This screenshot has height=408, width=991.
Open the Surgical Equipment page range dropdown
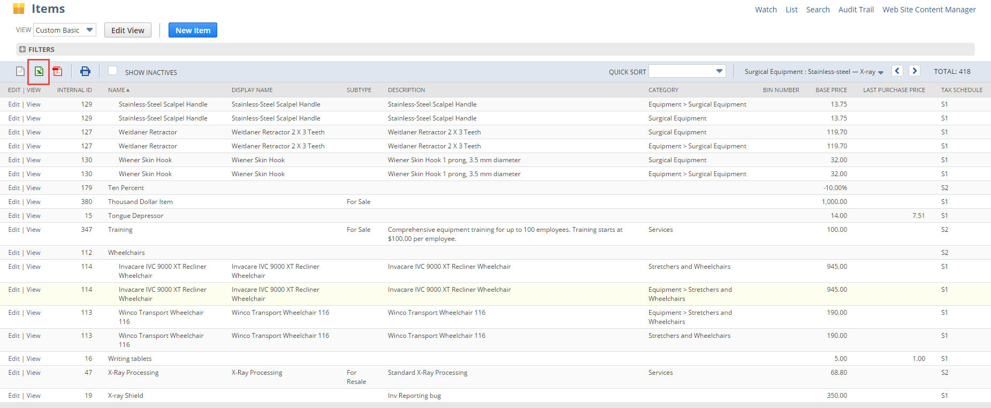814,72
